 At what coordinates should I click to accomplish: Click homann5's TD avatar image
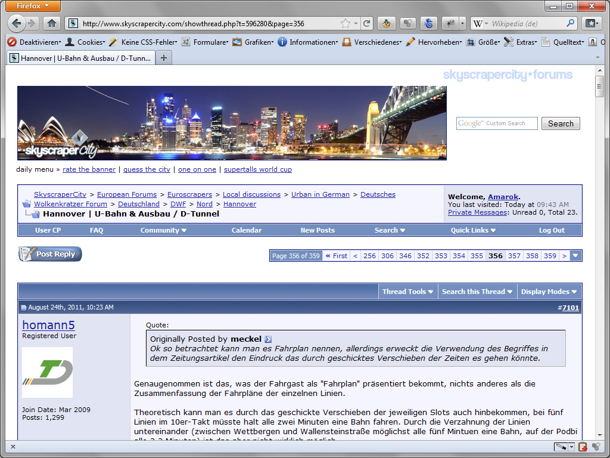click(47, 372)
